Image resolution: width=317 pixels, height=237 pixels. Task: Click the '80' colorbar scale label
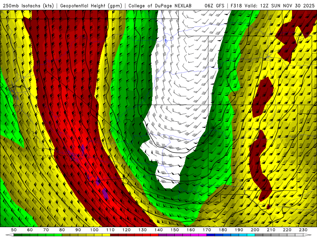tap(62, 230)
